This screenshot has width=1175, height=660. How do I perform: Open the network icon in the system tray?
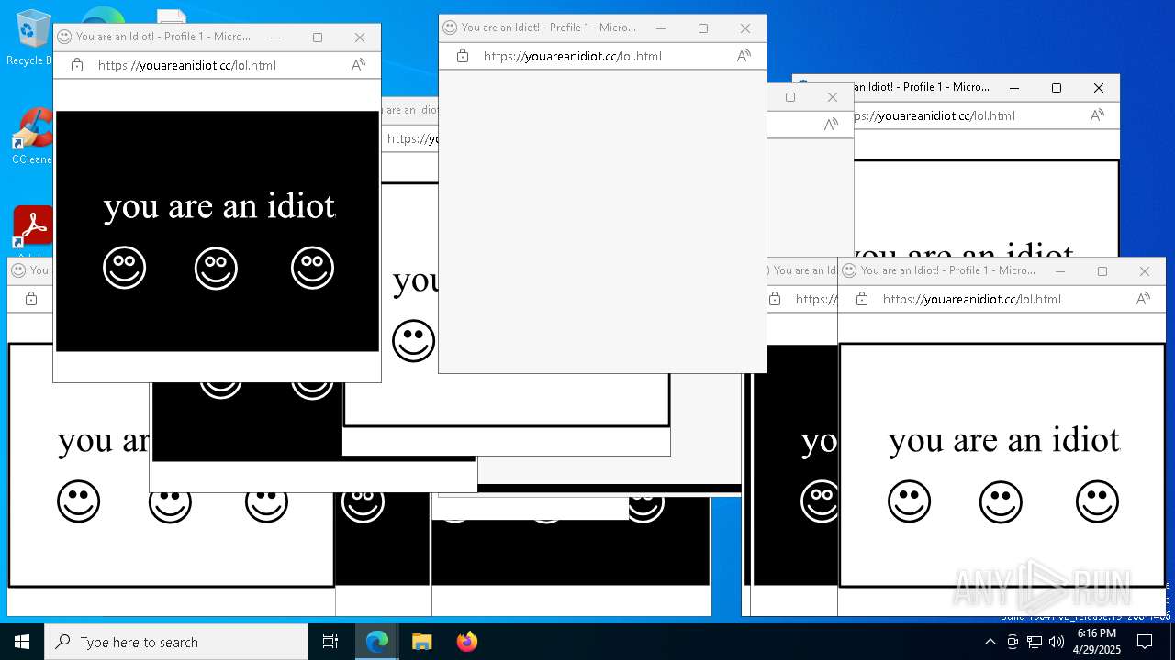pos(1035,642)
